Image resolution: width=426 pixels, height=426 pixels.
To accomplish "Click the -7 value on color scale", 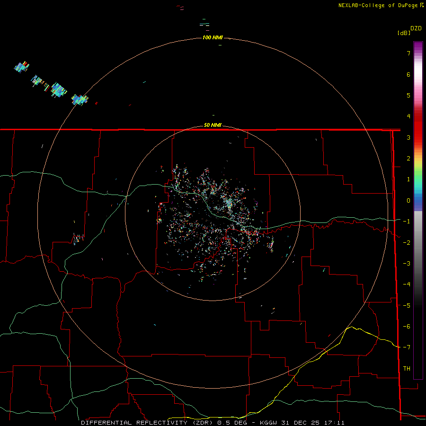I will (407, 347).
